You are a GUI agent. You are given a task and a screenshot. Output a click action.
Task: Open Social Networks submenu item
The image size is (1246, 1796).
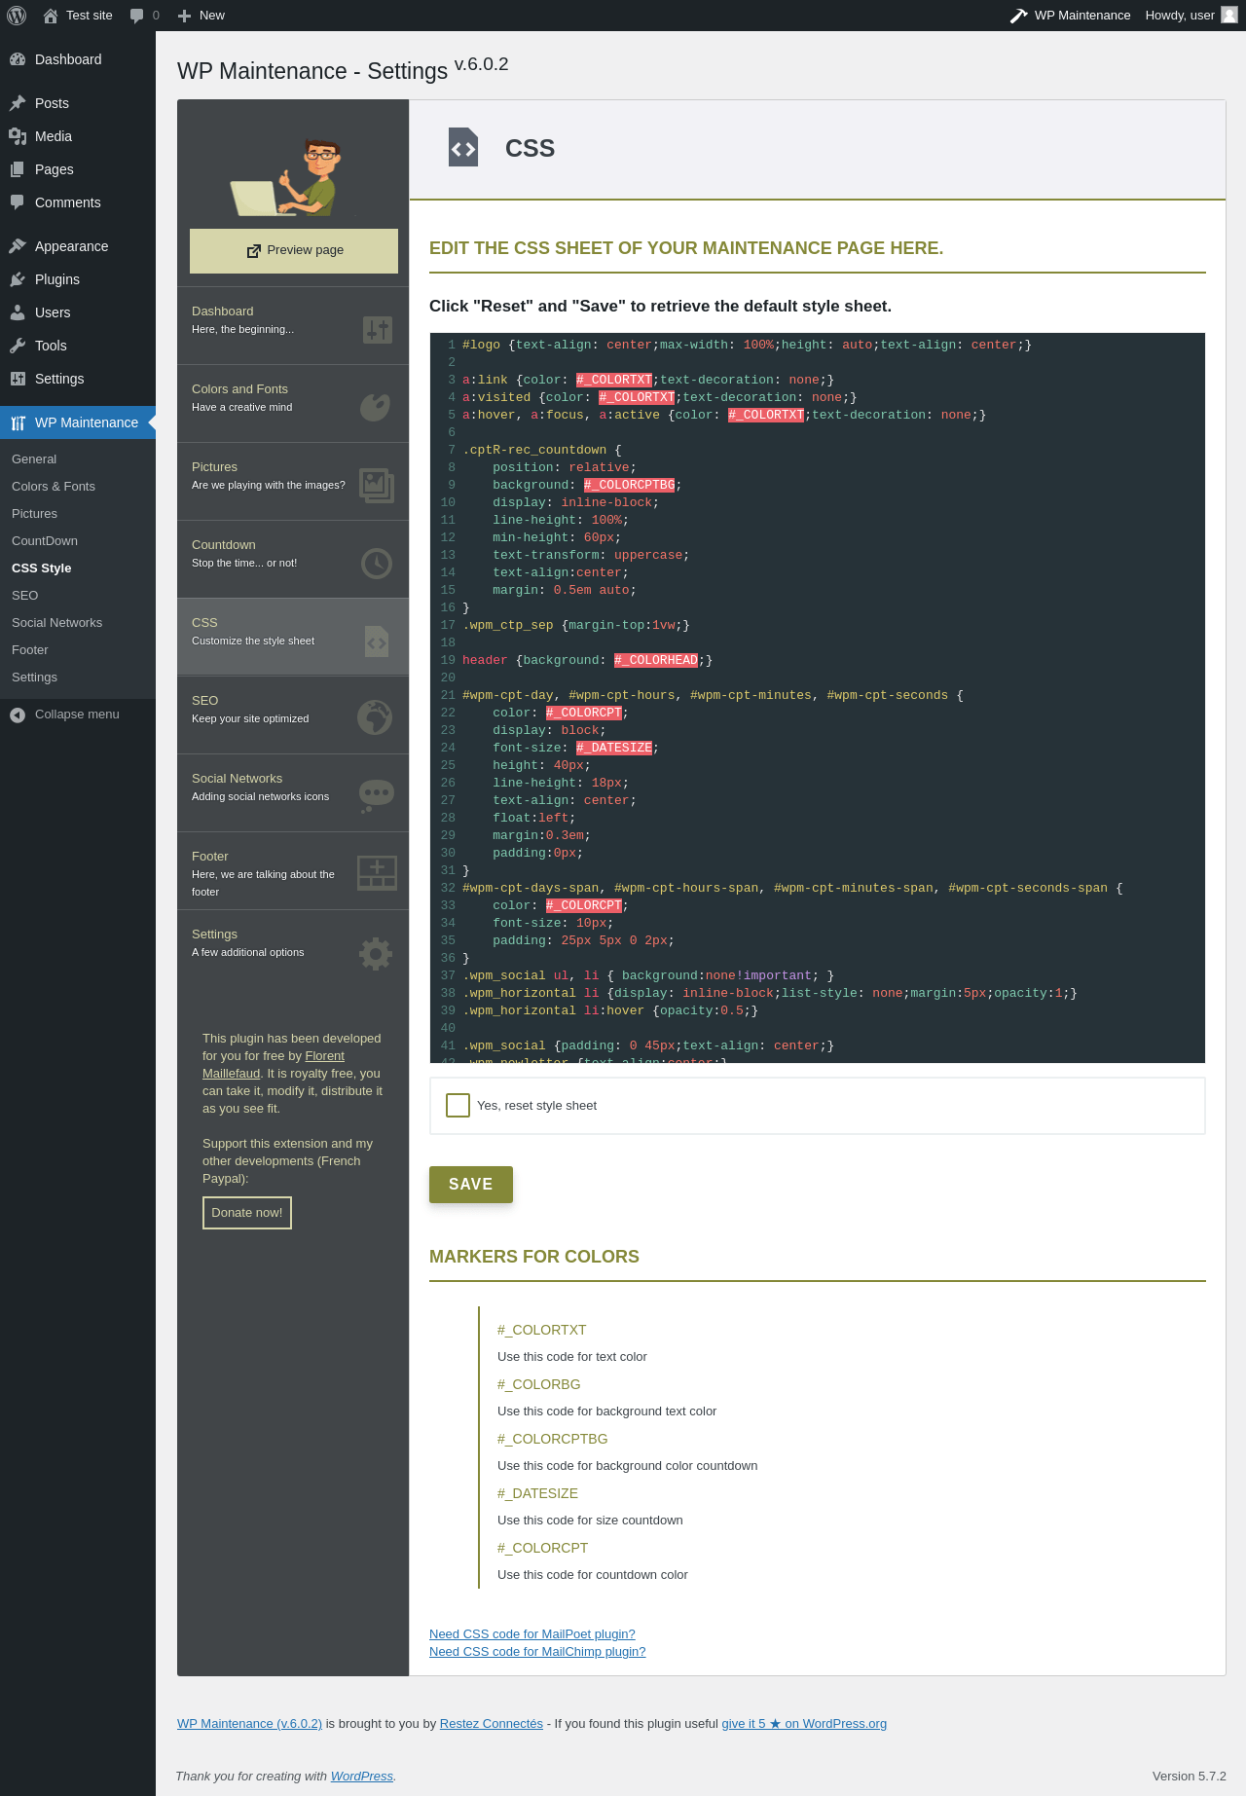click(x=56, y=623)
